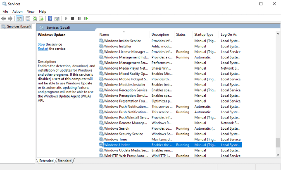Open the Help toolbar icon

click(50, 19)
